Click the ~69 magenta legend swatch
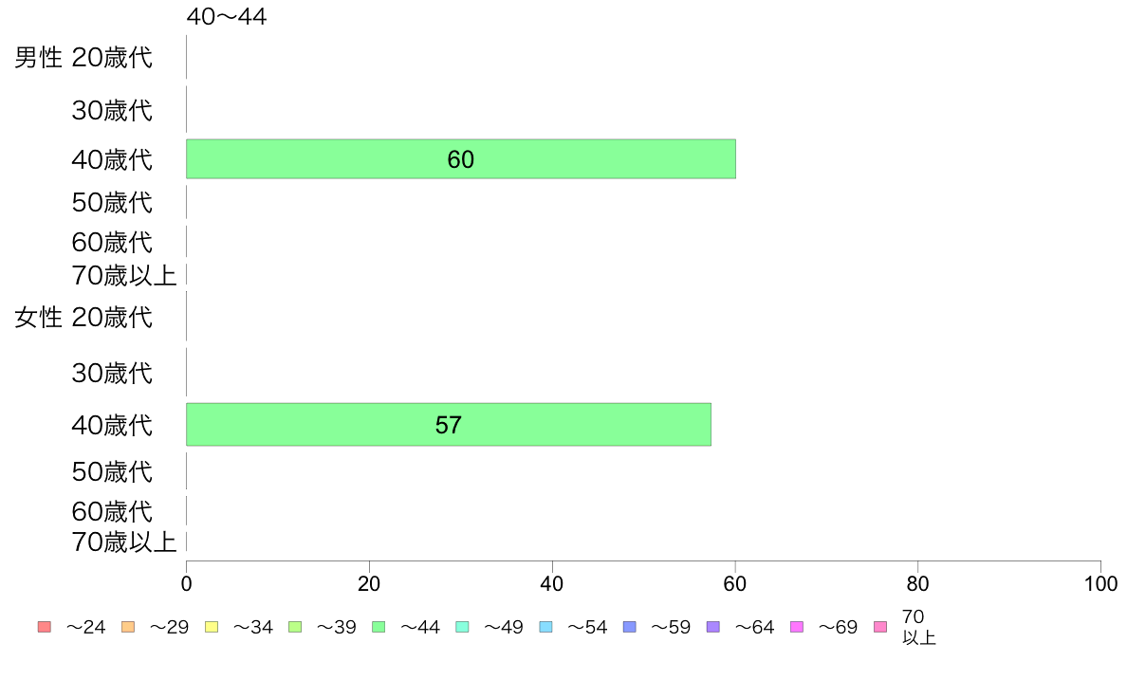 click(796, 627)
